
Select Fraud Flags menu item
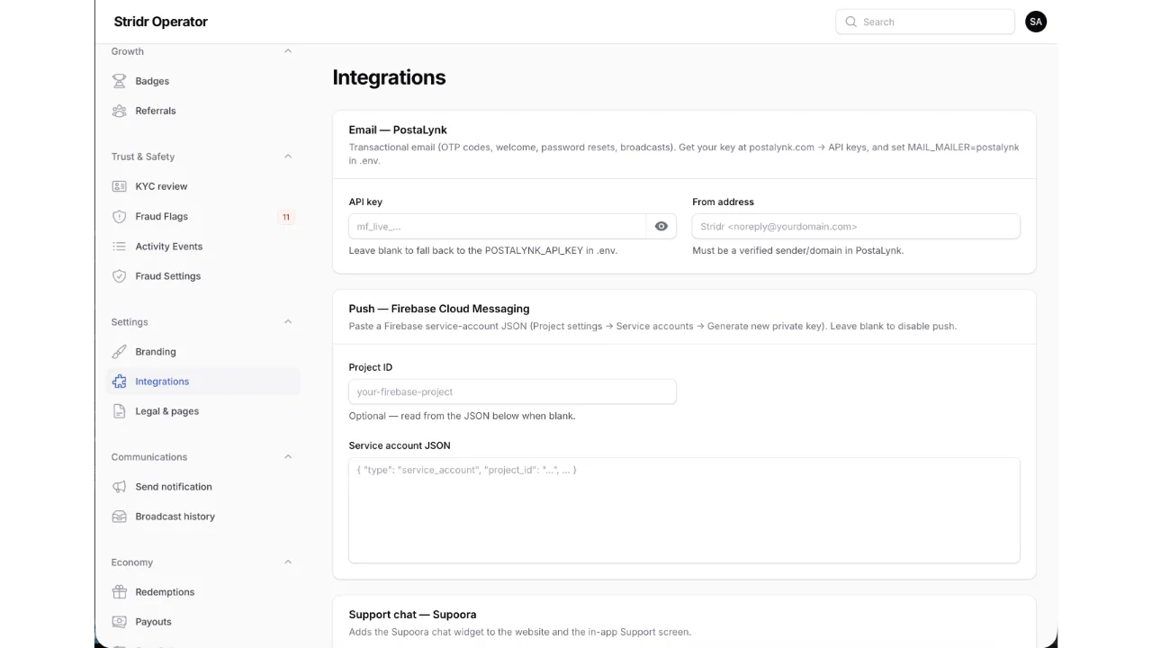click(202, 216)
